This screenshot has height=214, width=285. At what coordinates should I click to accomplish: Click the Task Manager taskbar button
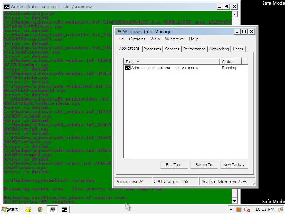pyautogui.click(x=52, y=209)
